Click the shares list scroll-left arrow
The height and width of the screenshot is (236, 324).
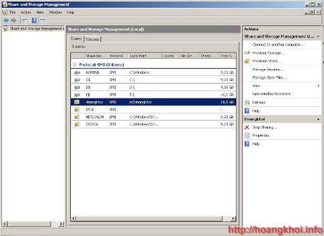(73, 218)
